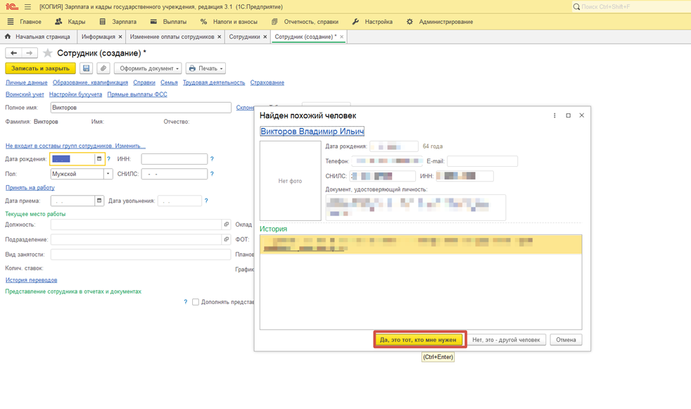Viewport: 691px width, 409px height.
Task: Close the Информация tab
Action: pos(120,37)
